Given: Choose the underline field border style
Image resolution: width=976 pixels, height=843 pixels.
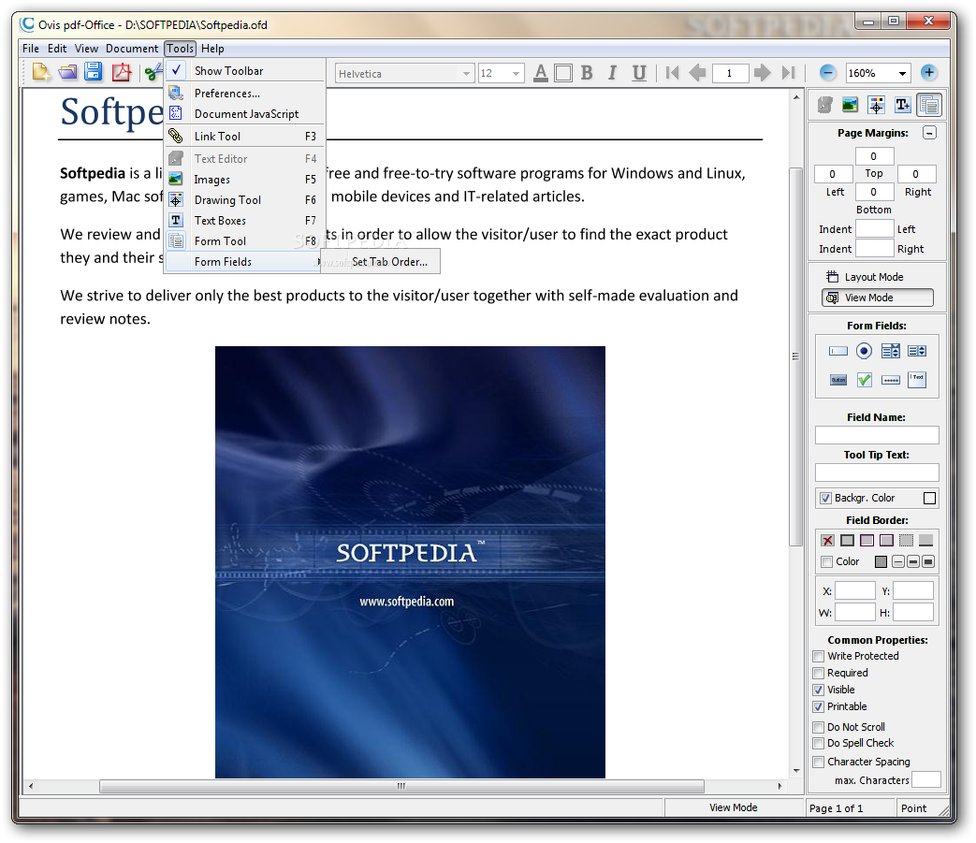Looking at the screenshot, I should coord(925,541).
